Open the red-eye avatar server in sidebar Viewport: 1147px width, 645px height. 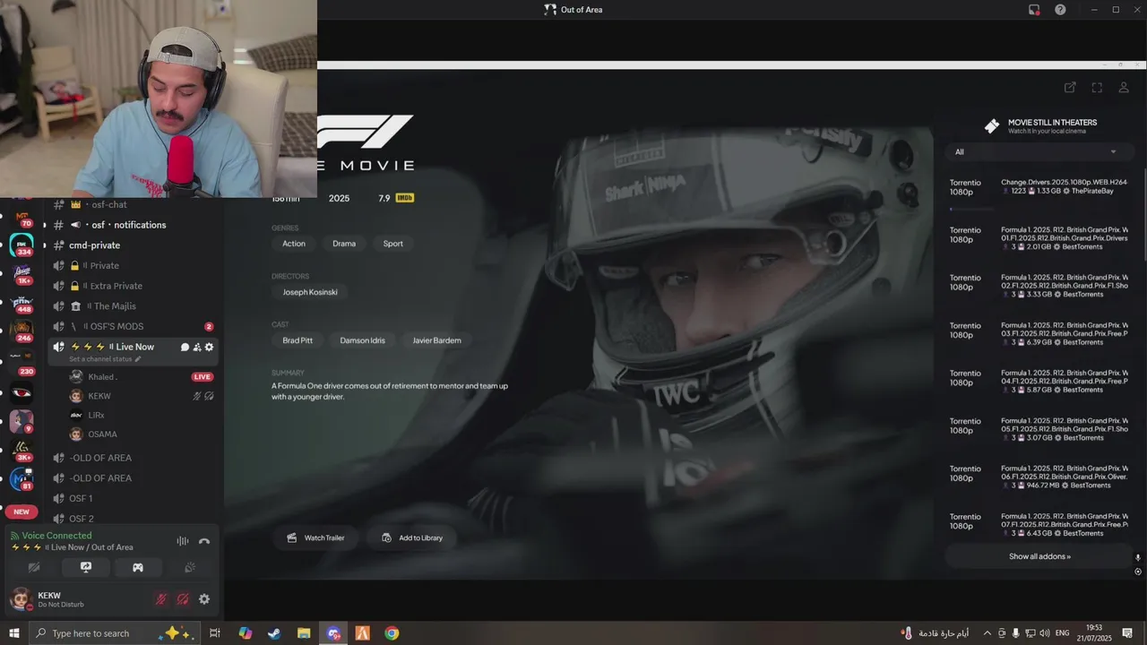tap(22, 391)
